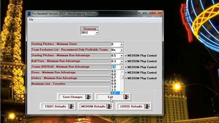Maximize the Handicapping Settings window
The height and width of the screenshot is (123, 219).
(x=148, y=13)
